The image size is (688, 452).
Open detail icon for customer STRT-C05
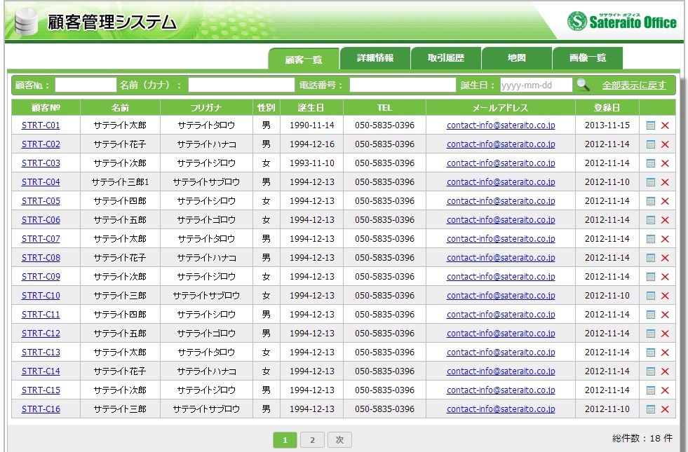[x=650, y=201]
